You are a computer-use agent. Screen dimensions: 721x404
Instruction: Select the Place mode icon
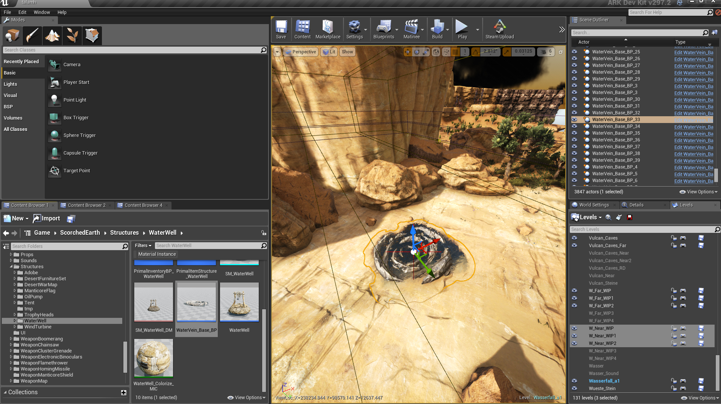pyautogui.click(x=12, y=36)
